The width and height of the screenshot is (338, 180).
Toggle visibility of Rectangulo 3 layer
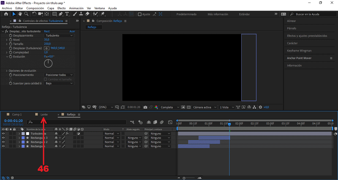click(x=3, y=138)
